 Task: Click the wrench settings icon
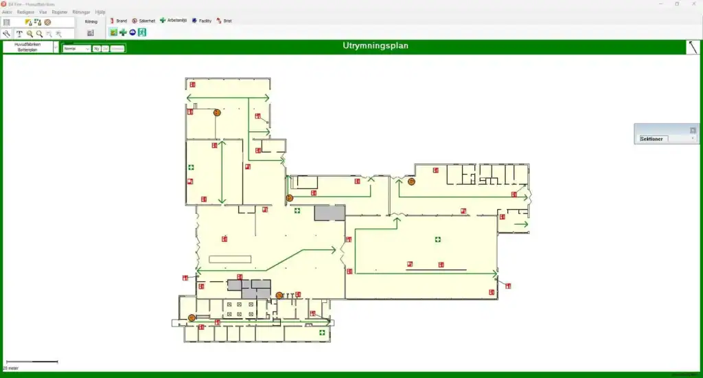tap(6, 34)
